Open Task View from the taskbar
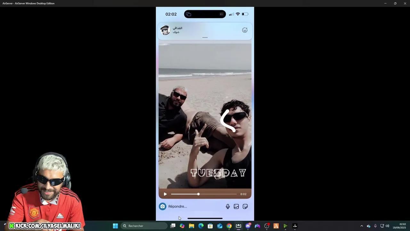The height and width of the screenshot is (231, 410). (173, 226)
